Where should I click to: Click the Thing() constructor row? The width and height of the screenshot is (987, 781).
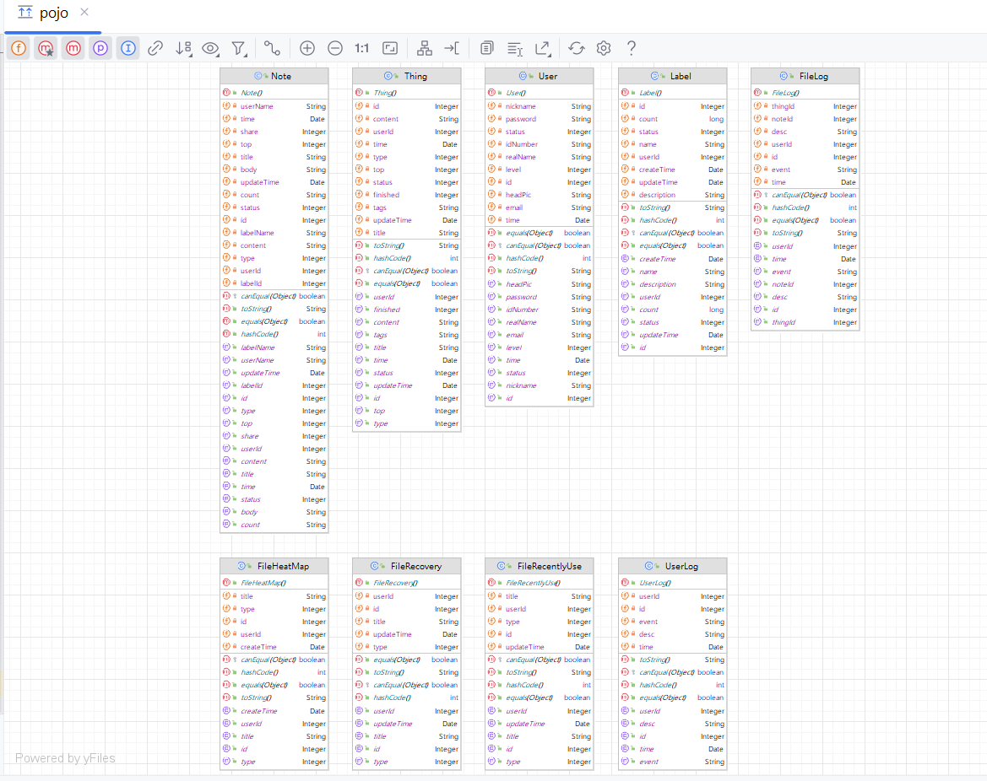[407, 93]
